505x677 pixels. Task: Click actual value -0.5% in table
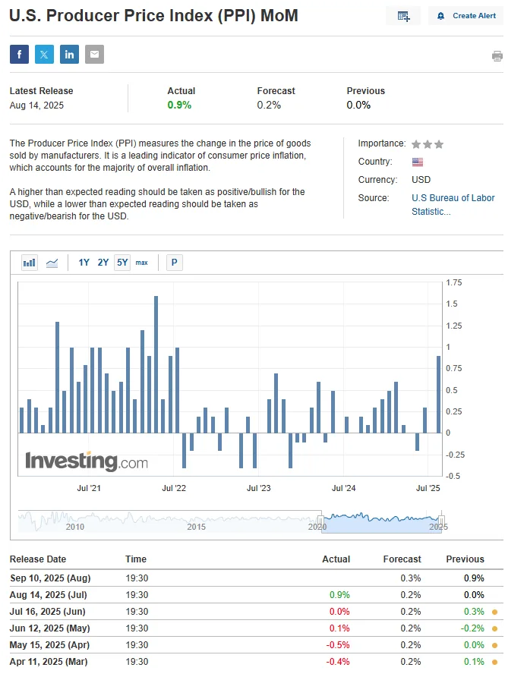pos(338,645)
